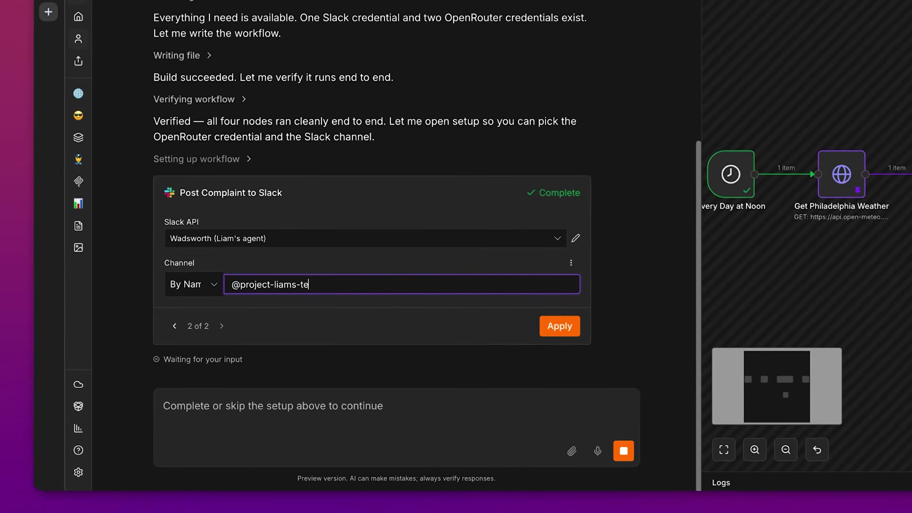Image resolution: width=912 pixels, height=513 pixels.
Task: Go to the next setup step
Action: 222,326
